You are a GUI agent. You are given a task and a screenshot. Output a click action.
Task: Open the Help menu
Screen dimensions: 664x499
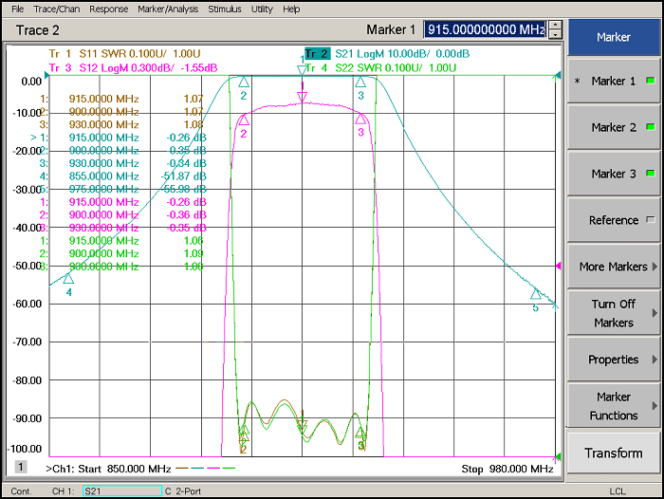(x=291, y=9)
